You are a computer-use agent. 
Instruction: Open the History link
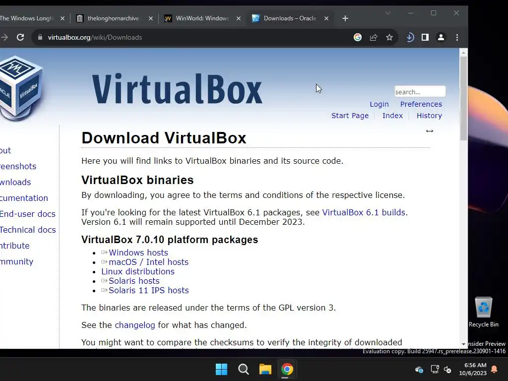(429, 116)
